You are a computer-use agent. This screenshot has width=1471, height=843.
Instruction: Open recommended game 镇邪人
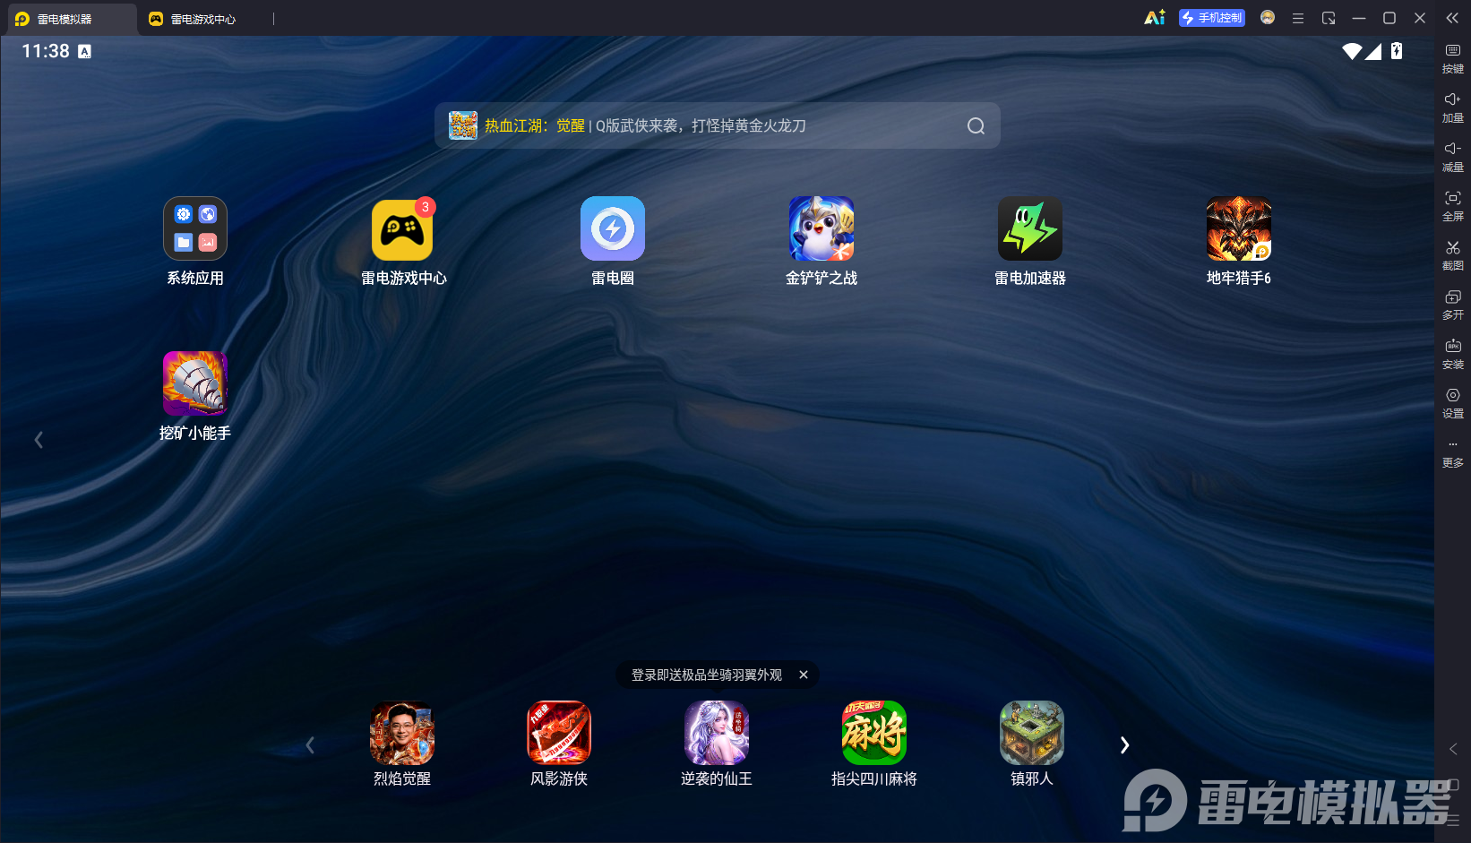[1032, 733]
